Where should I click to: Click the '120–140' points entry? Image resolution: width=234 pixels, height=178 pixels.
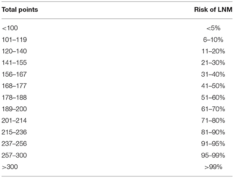coord(14,51)
